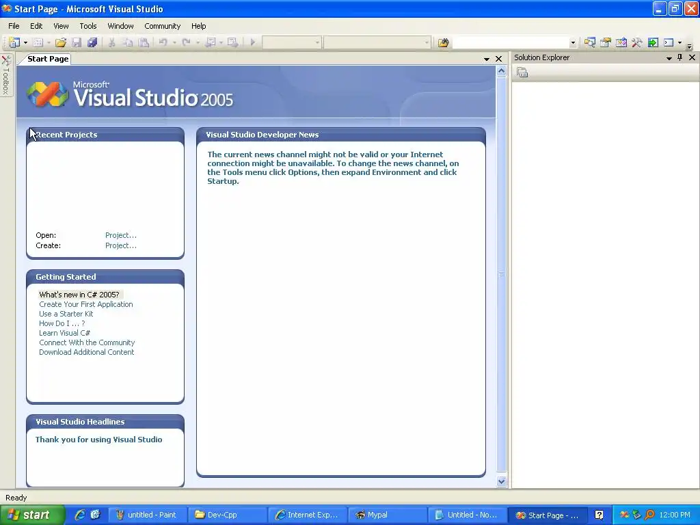Click Create Project link in Recent Projects
The width and height of the screenshot is (700, 525).
click(x=120, y=245)
